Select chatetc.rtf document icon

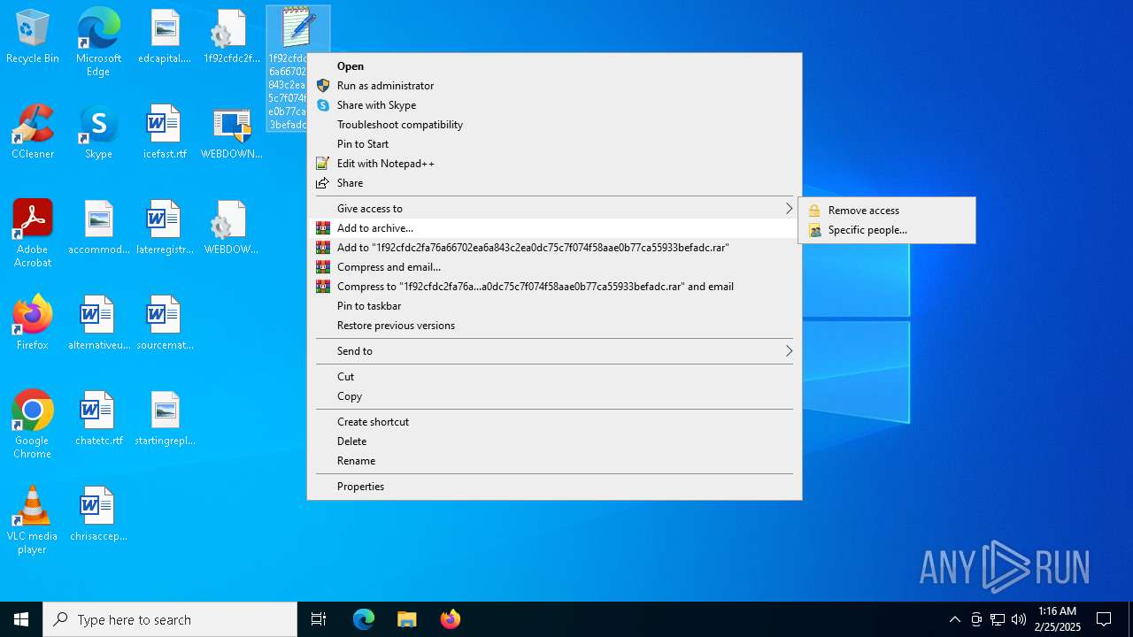(x=99, y=419)
